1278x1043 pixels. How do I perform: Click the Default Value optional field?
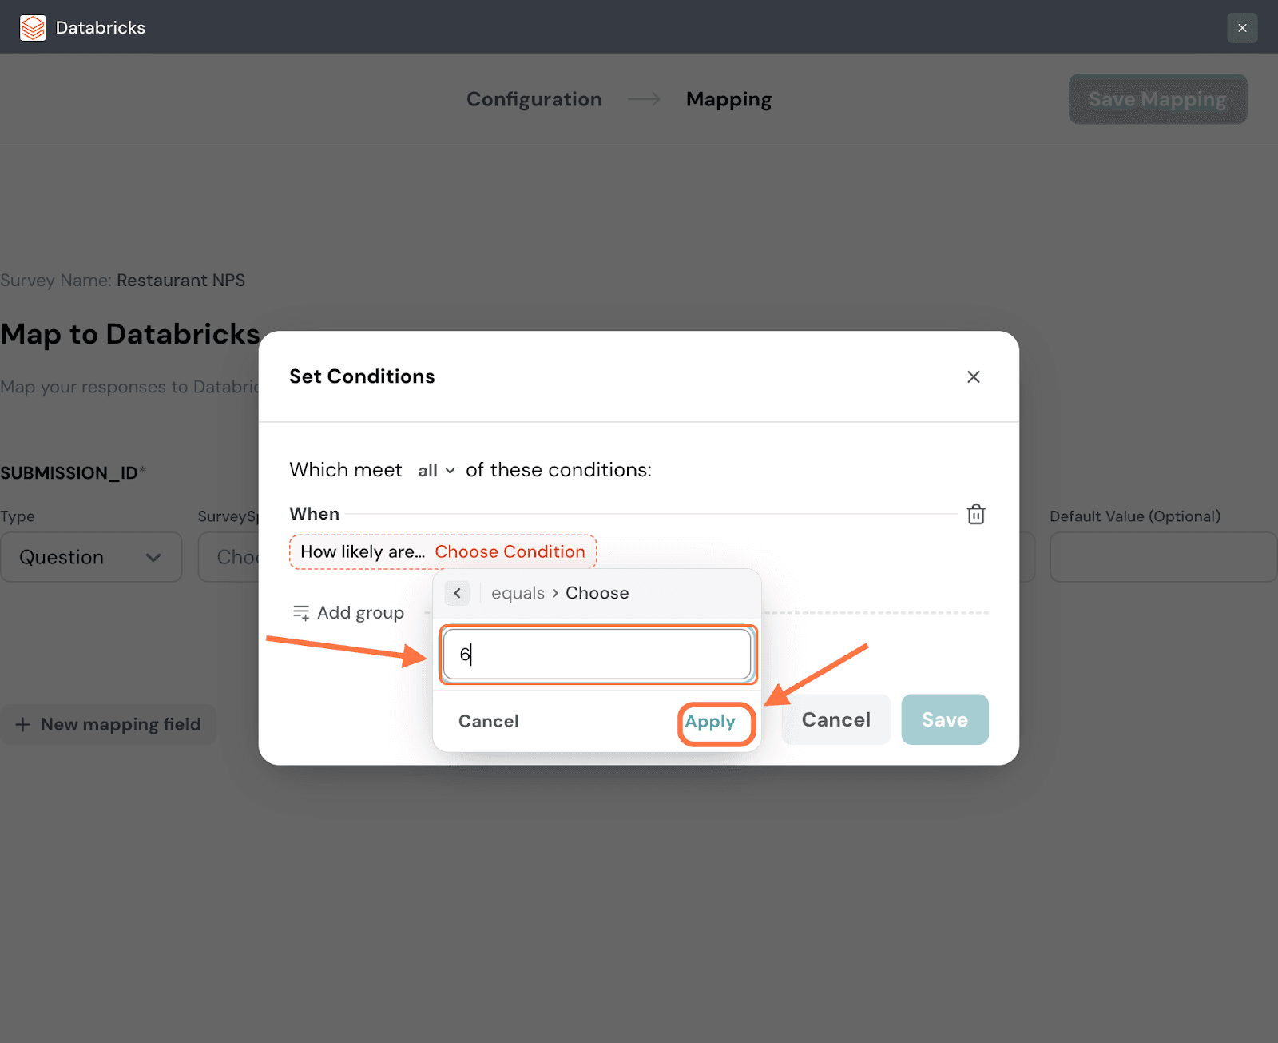click(1162, 557)
